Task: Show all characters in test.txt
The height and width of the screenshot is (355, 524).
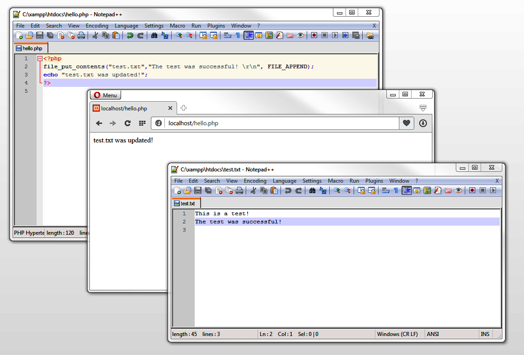Action: tap(396, 190)
